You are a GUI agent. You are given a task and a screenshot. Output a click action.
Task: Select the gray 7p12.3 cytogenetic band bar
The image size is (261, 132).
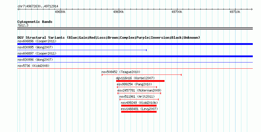(x=135, y=28)
